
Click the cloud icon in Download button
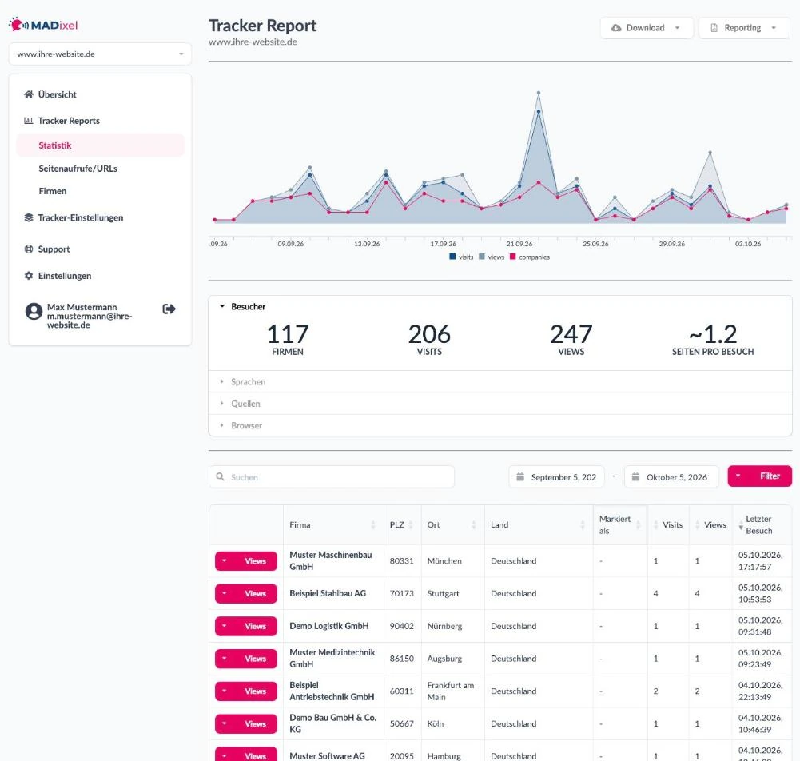pyautogui.click(x=616, y=28)
